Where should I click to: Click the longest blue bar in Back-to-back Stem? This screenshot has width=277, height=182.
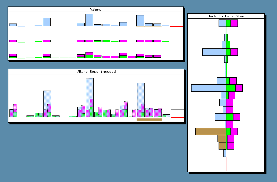pos(209,88)
